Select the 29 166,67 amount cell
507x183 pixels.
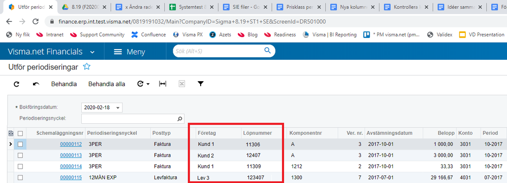[441, 177]
